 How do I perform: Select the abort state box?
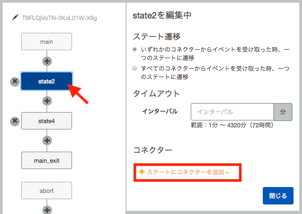point(47,191)
